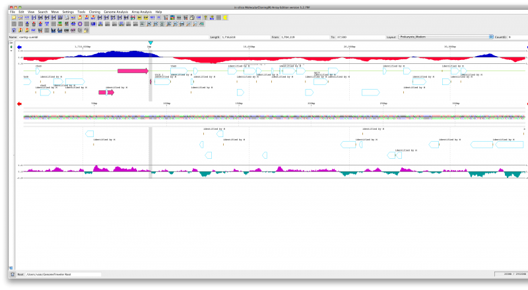Click the From field showing 1,704,118

tap(304, 37)
